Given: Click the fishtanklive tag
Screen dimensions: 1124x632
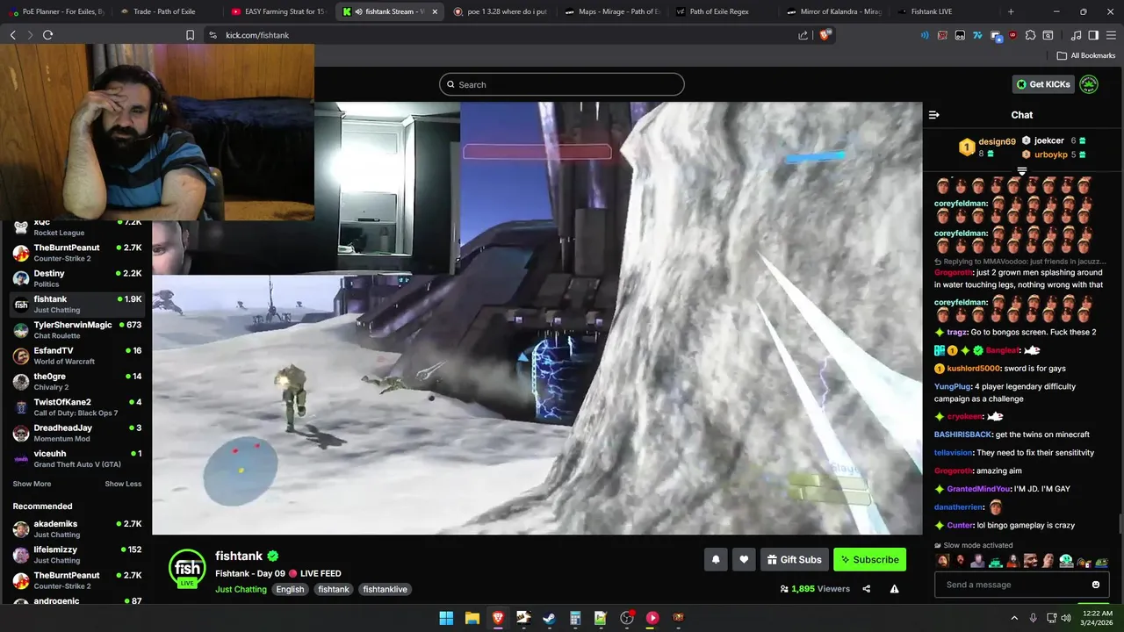Looking at the screenshot, I should (385, 589).
